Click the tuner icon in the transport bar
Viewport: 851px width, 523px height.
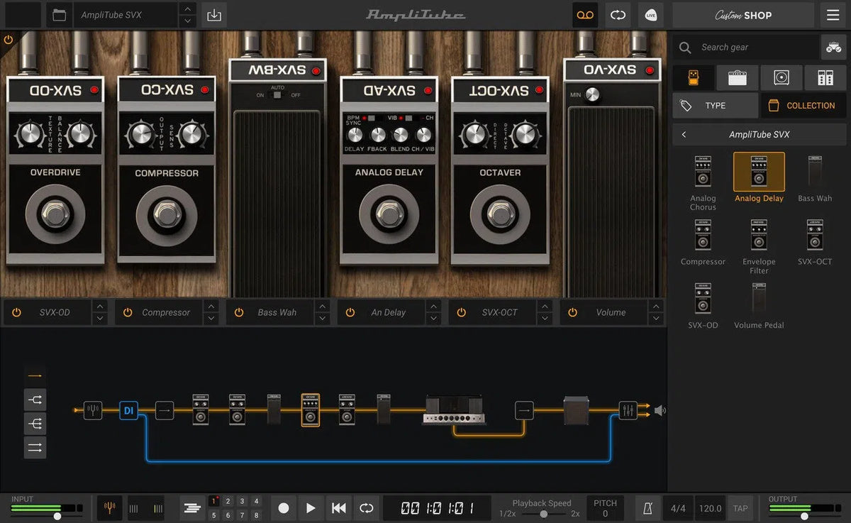pos(109,508)
